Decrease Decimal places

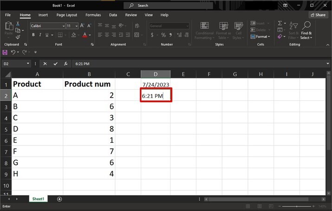[187, 35]
